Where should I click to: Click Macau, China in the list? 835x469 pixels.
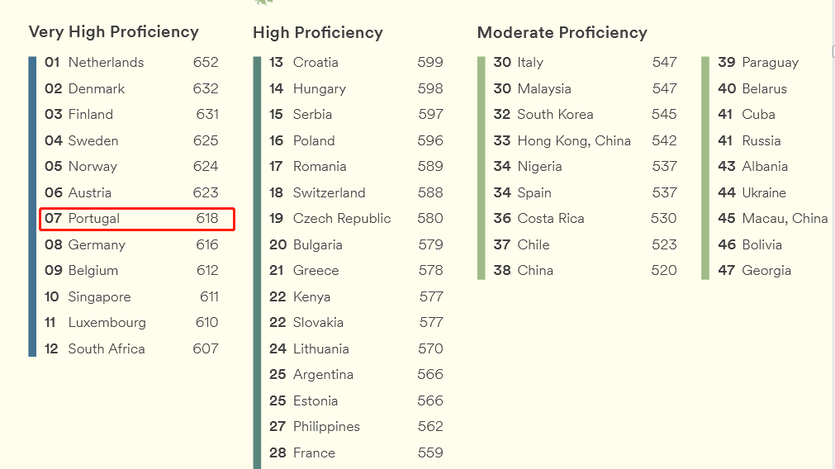tap(784, 219)
